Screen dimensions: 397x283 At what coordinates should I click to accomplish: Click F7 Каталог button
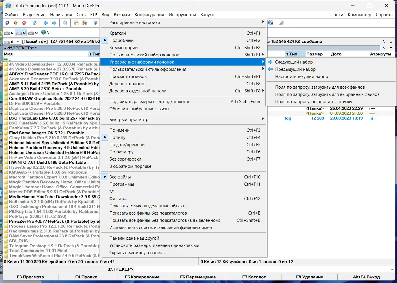(254, 277)
